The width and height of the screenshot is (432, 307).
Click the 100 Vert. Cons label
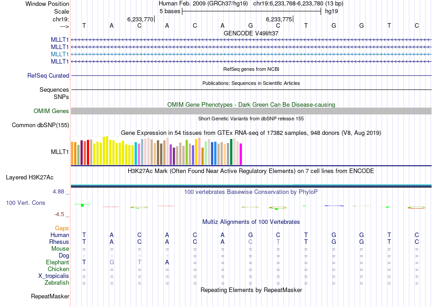tap(25, 203)
